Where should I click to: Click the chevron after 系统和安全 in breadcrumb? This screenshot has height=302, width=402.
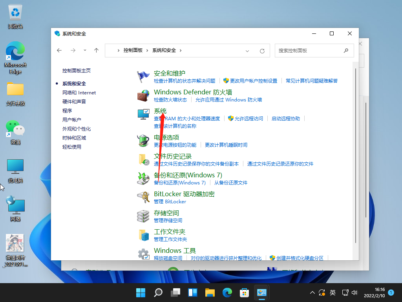(180, 50)
